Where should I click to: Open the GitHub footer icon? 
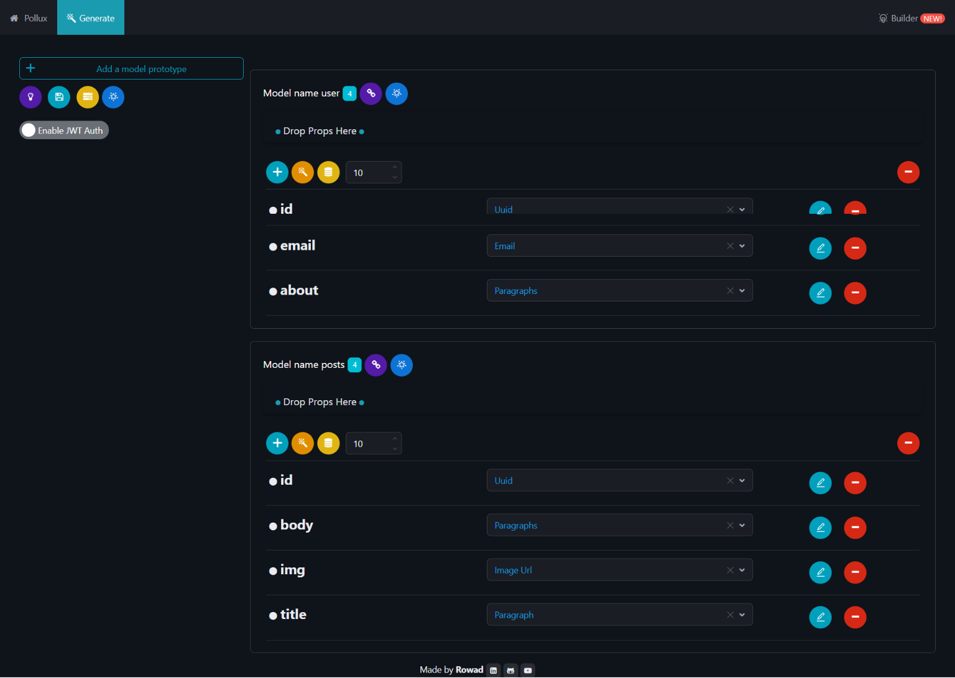tap(510, 671)
